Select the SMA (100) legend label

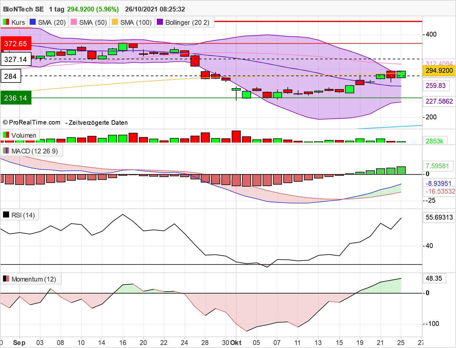tap(136, 22)
